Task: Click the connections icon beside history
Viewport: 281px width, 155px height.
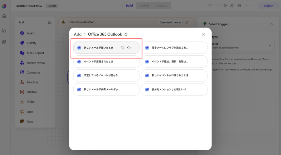Action: (x=232, y=6)
